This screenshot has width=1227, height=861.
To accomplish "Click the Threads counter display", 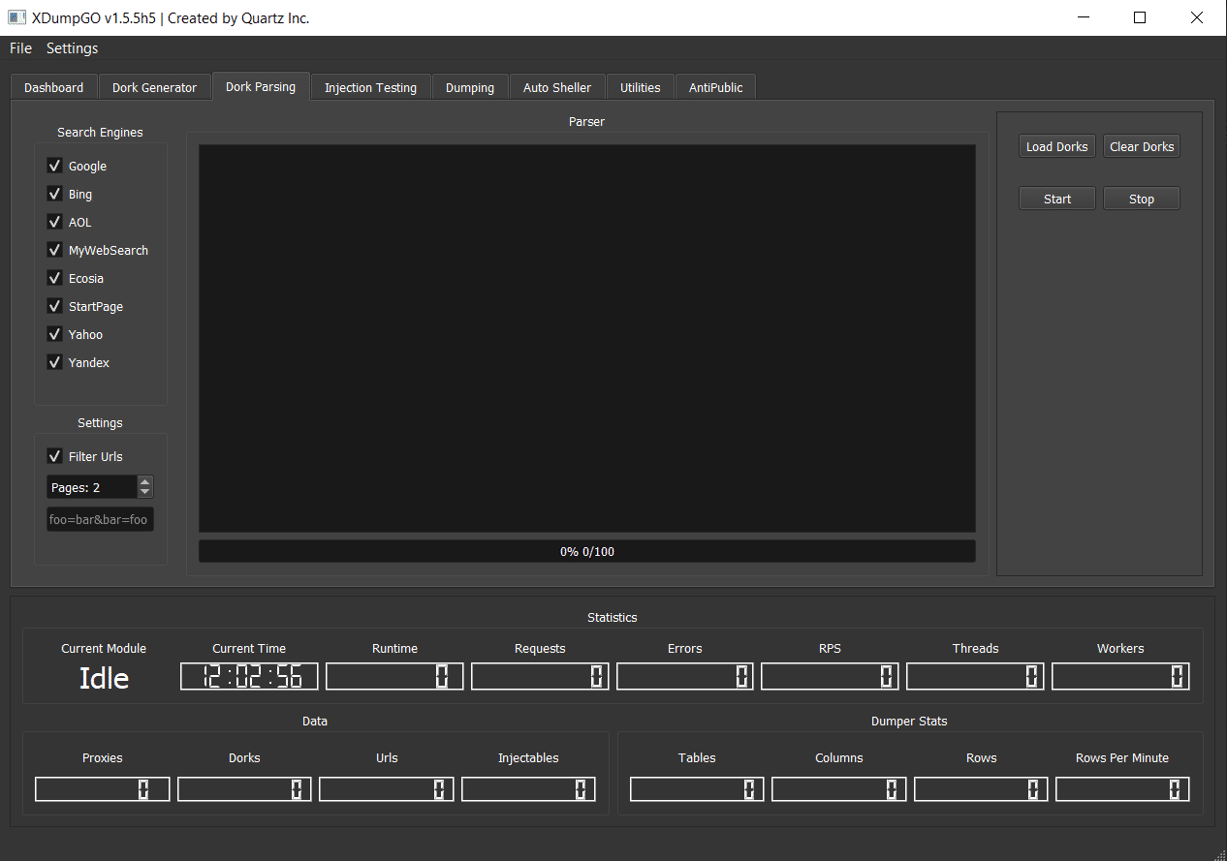I will point(975,676).
